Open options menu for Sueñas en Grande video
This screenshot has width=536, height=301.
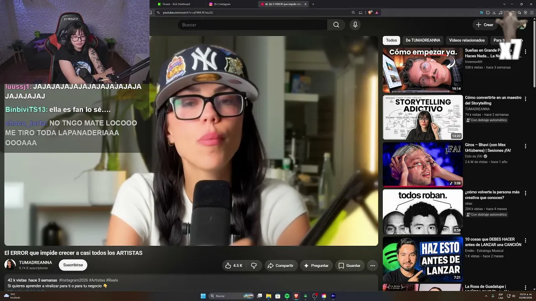click(526, 52)
